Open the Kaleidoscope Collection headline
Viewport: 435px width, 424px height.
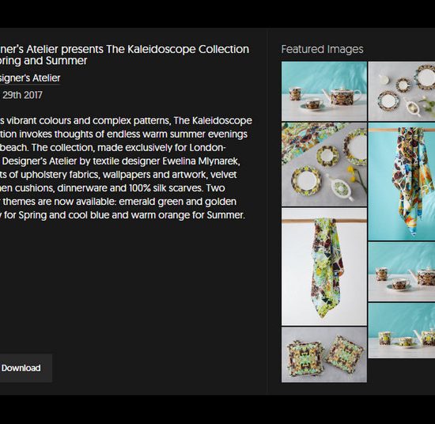tap(124, 55)
